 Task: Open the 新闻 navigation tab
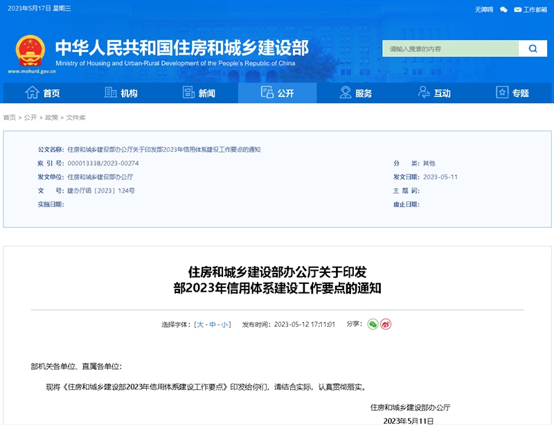[199, 93]
